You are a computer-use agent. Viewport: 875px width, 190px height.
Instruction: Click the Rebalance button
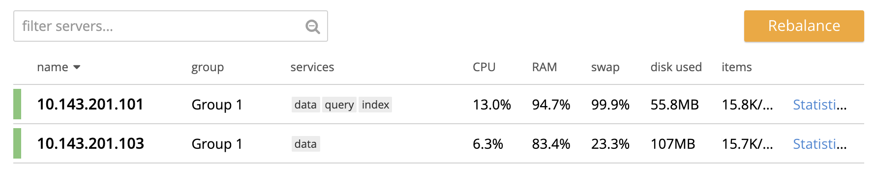pos(804,26)
